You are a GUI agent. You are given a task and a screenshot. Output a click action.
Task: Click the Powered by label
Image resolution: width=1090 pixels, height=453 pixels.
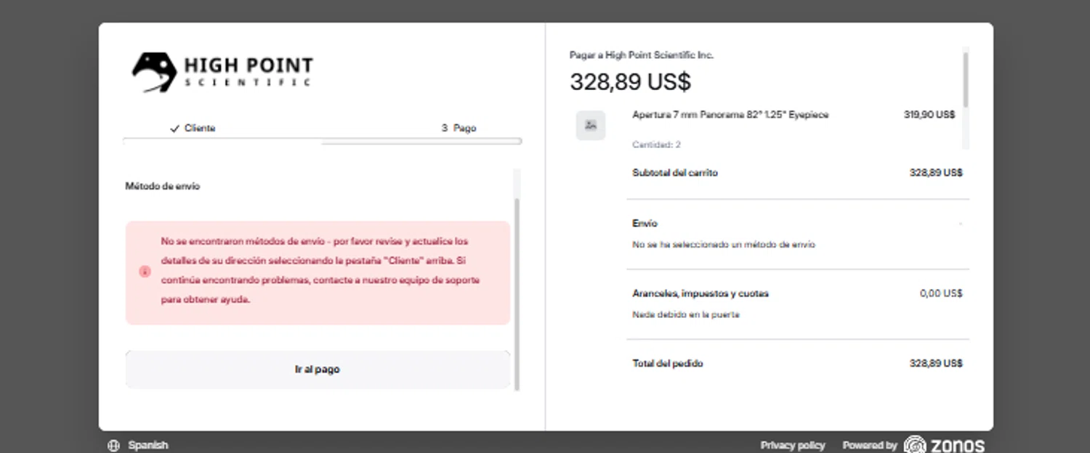point(870,446)
